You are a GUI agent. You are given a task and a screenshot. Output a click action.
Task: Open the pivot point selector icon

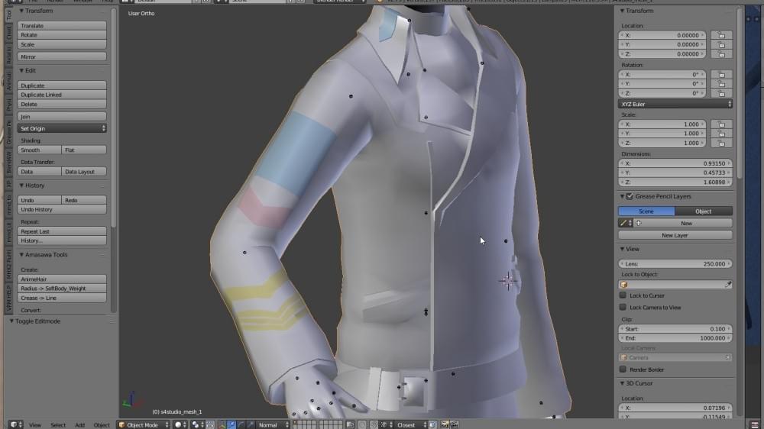pos(197,424)
